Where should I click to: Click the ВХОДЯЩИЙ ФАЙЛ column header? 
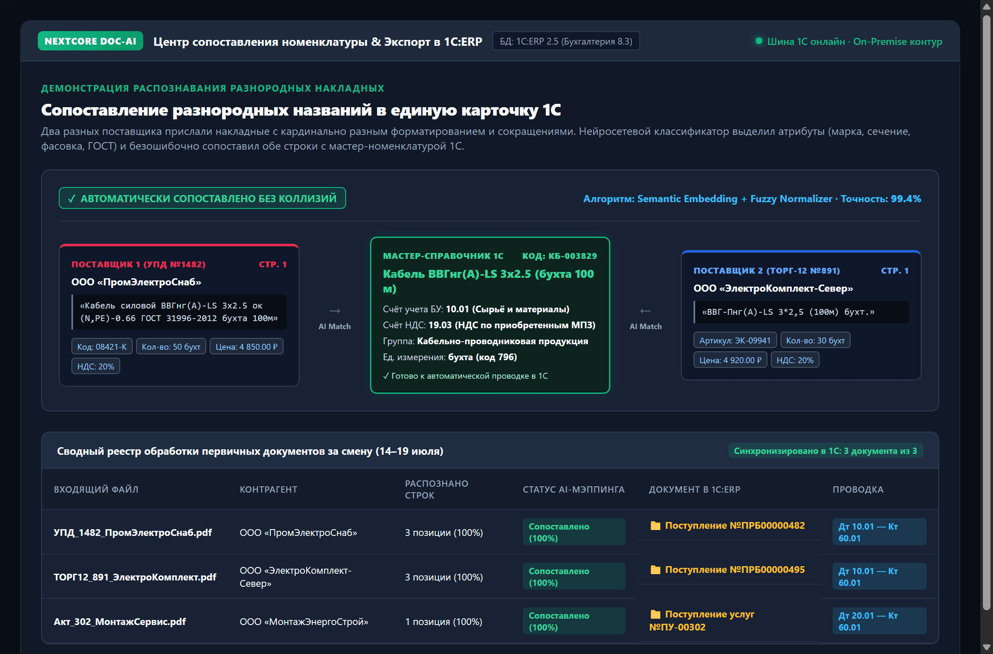pyautogui.click(x=96, y=489)
